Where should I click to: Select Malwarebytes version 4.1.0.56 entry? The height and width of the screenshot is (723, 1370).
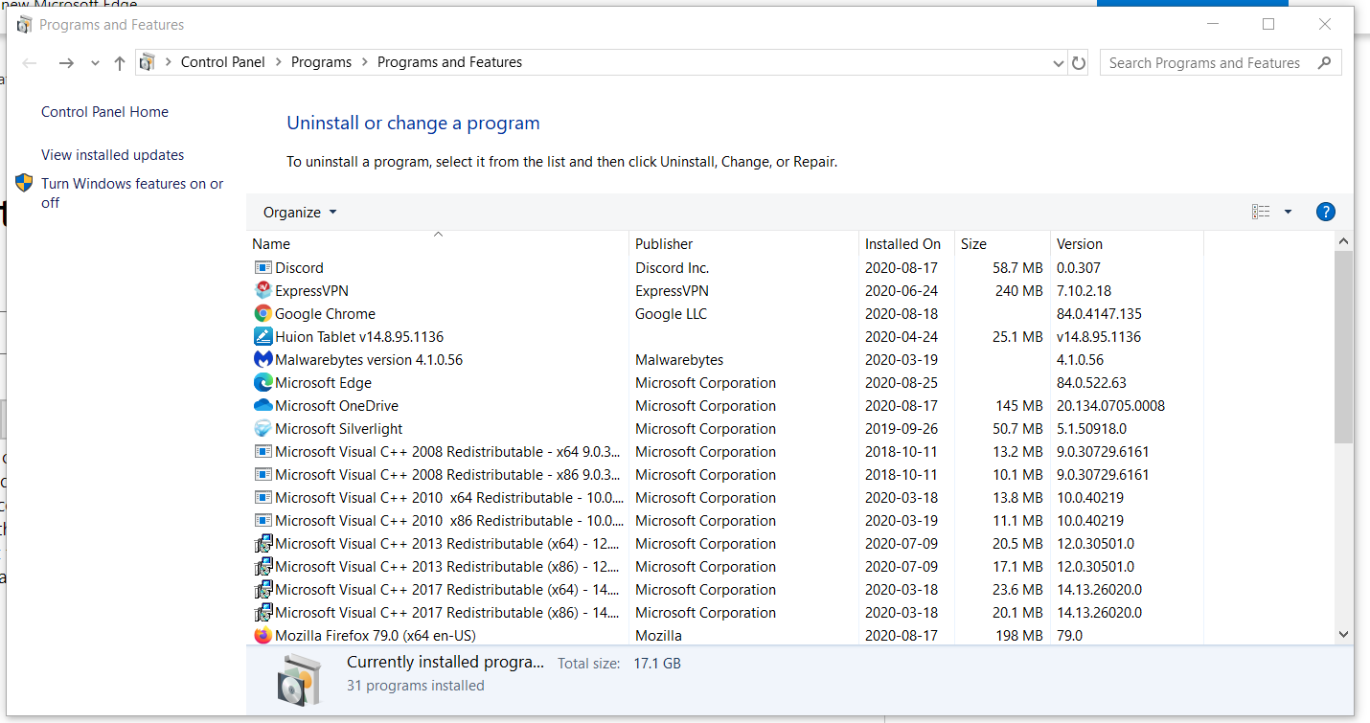[x=369, y=360]
